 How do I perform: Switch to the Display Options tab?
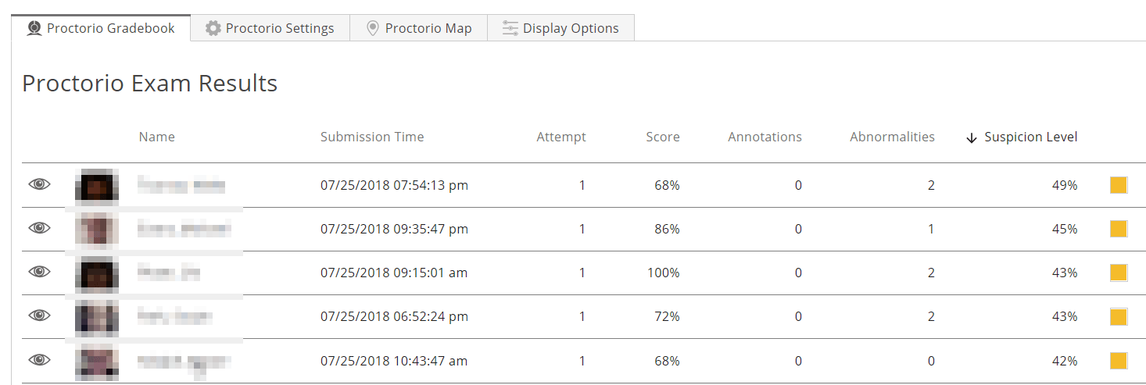(x=560, y=28)
